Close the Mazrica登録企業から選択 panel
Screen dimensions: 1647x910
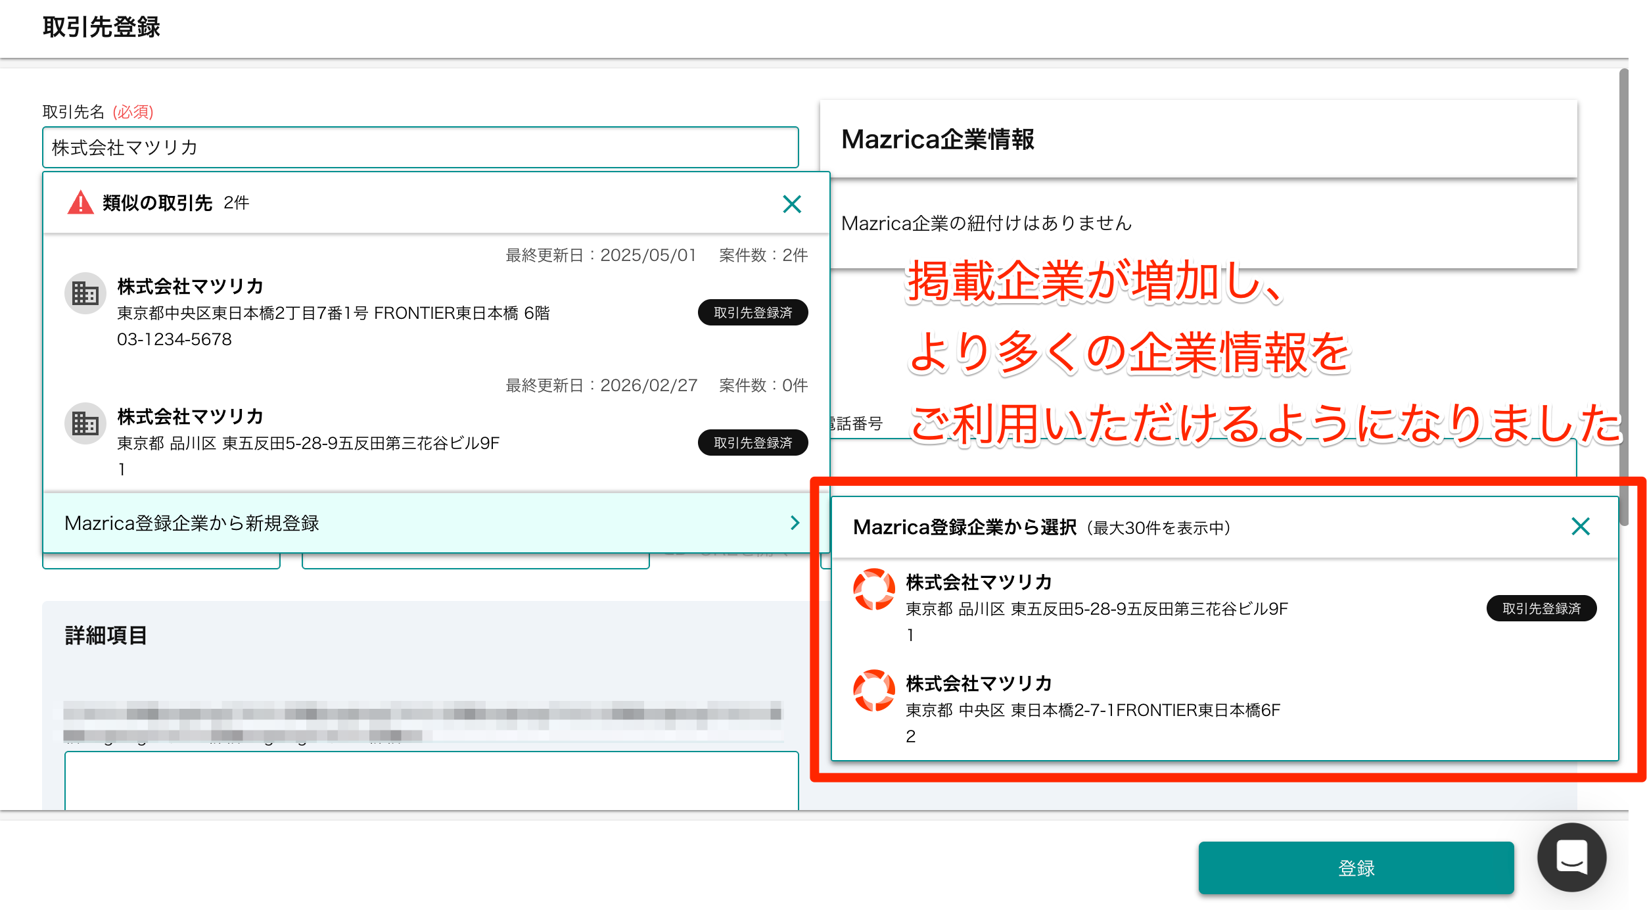point(1580,527)
